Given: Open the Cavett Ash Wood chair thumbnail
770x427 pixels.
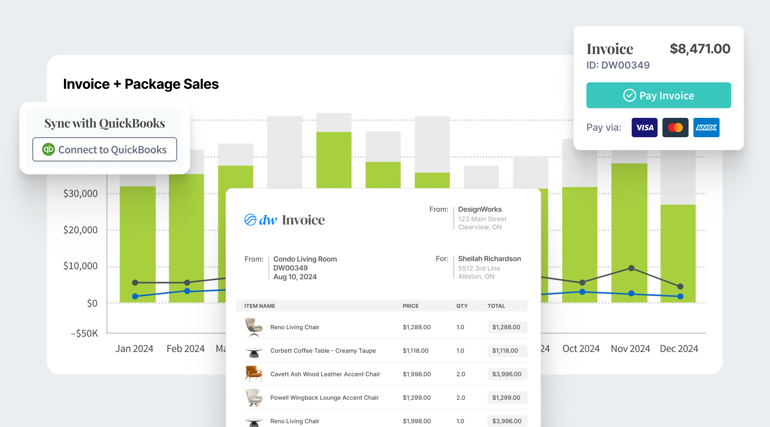Looking at the screenshot, I should click(254, 374).
